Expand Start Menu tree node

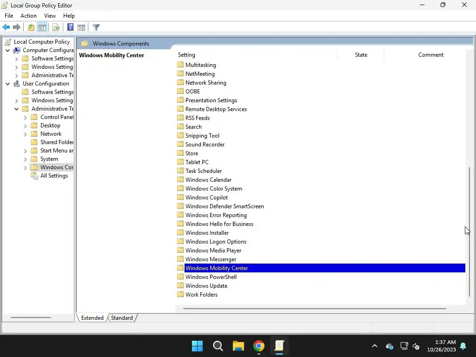click(25, 151)
